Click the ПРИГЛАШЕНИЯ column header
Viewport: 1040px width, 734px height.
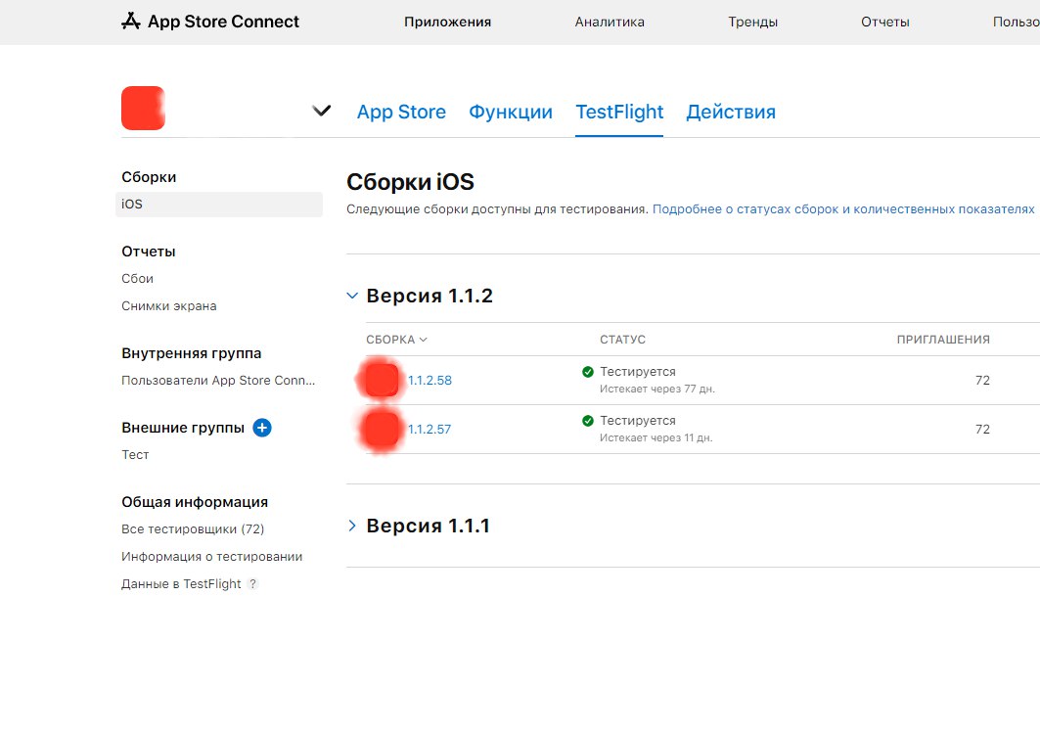[943, 340]
